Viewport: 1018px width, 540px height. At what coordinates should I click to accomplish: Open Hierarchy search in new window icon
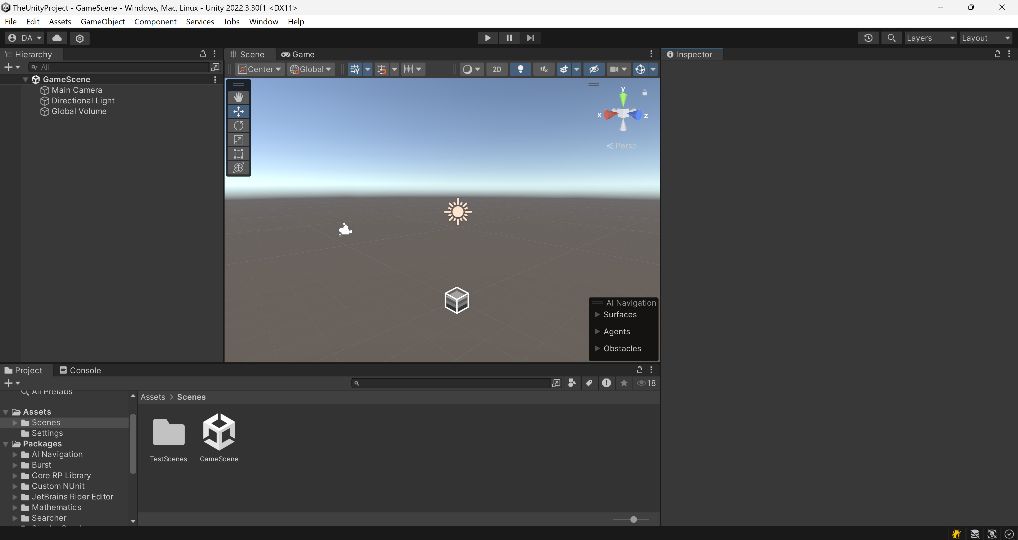pos(215,67)
